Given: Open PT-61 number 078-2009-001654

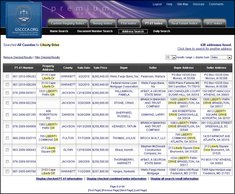Looking at the screenshot, I should [x=24, y=161].
